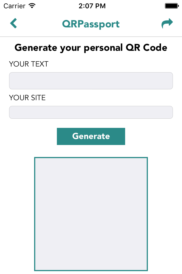Click the Carrier label in status bar

pos(15,6)
